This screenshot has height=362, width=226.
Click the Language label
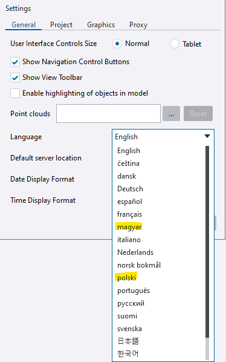[x=26, y=137]
